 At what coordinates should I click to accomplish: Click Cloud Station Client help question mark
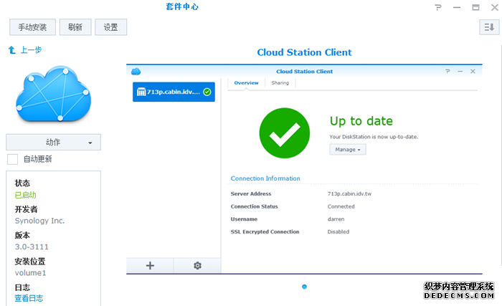[x=447, y=72]
